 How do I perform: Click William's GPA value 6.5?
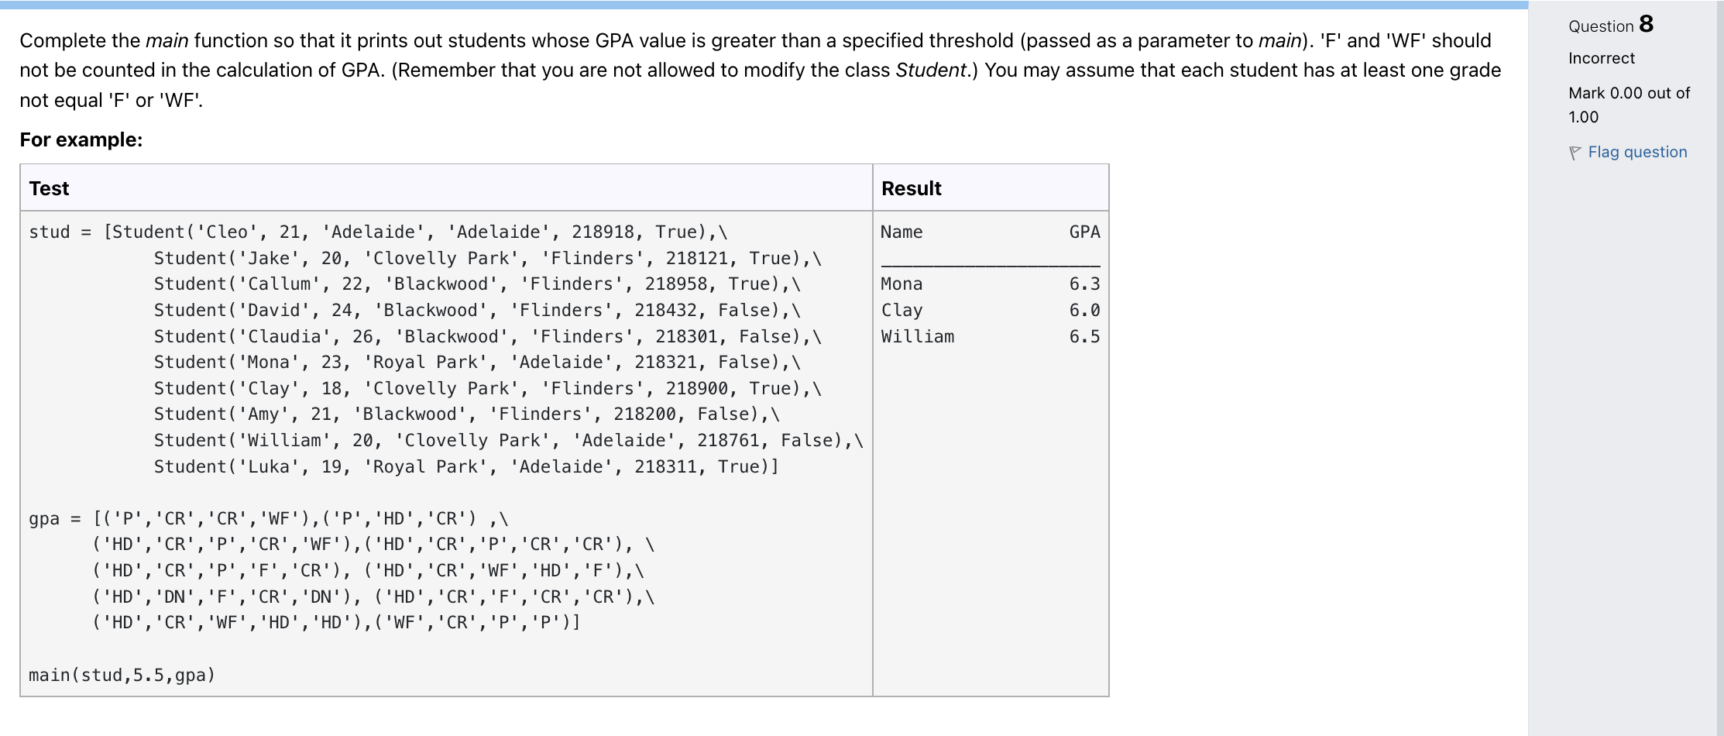(x=1084, y=336)
